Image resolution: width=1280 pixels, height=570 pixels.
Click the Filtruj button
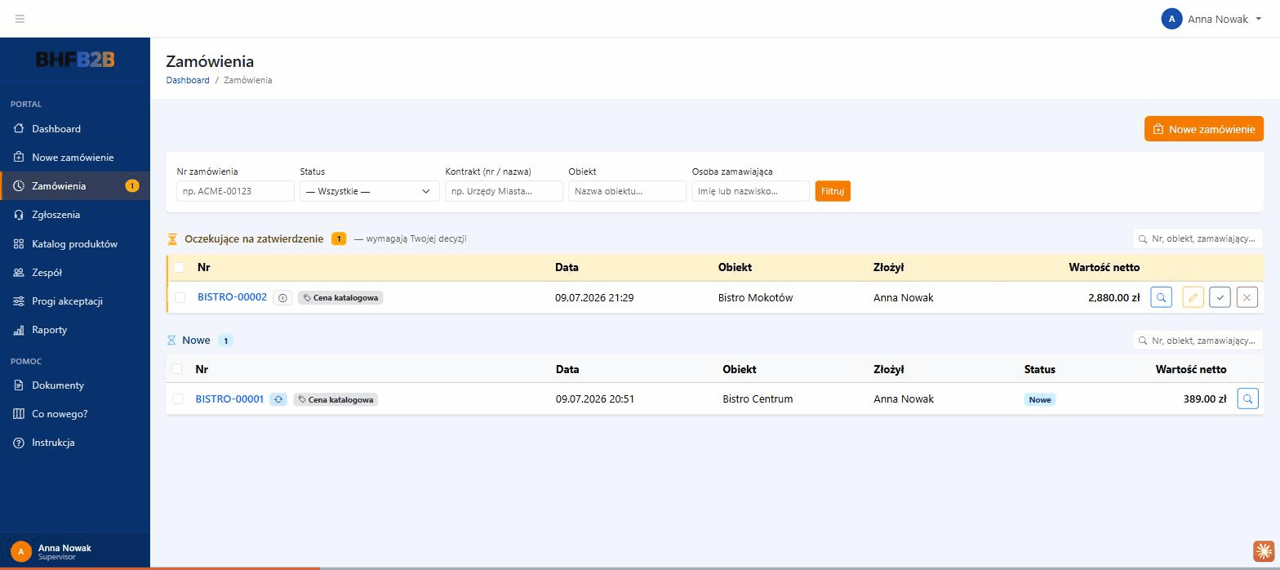tap(833, 191)
